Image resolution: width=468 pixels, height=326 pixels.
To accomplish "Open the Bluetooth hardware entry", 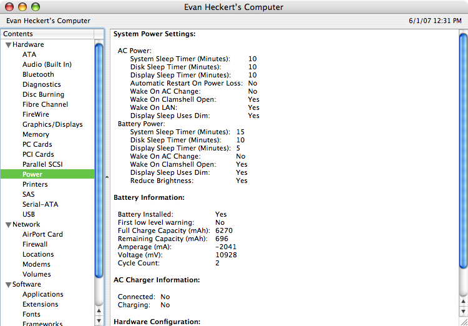I will (38, 74).
